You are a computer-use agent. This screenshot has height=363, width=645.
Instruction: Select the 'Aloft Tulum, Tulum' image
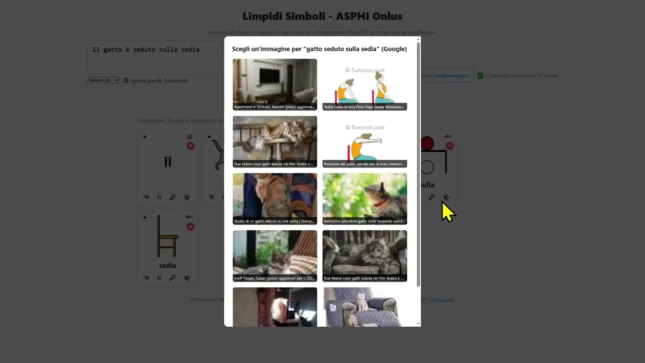point(275,256)
